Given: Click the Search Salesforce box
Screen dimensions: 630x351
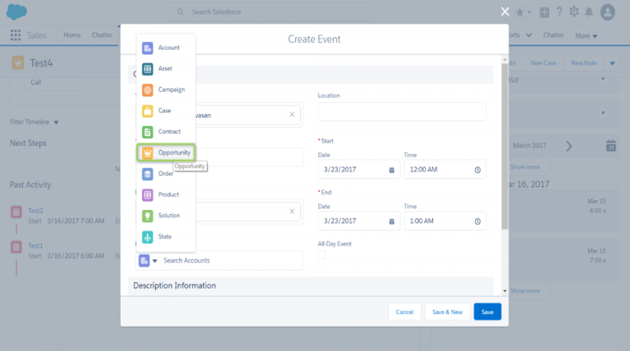Looking at the screenshot, I should (270, 12).
